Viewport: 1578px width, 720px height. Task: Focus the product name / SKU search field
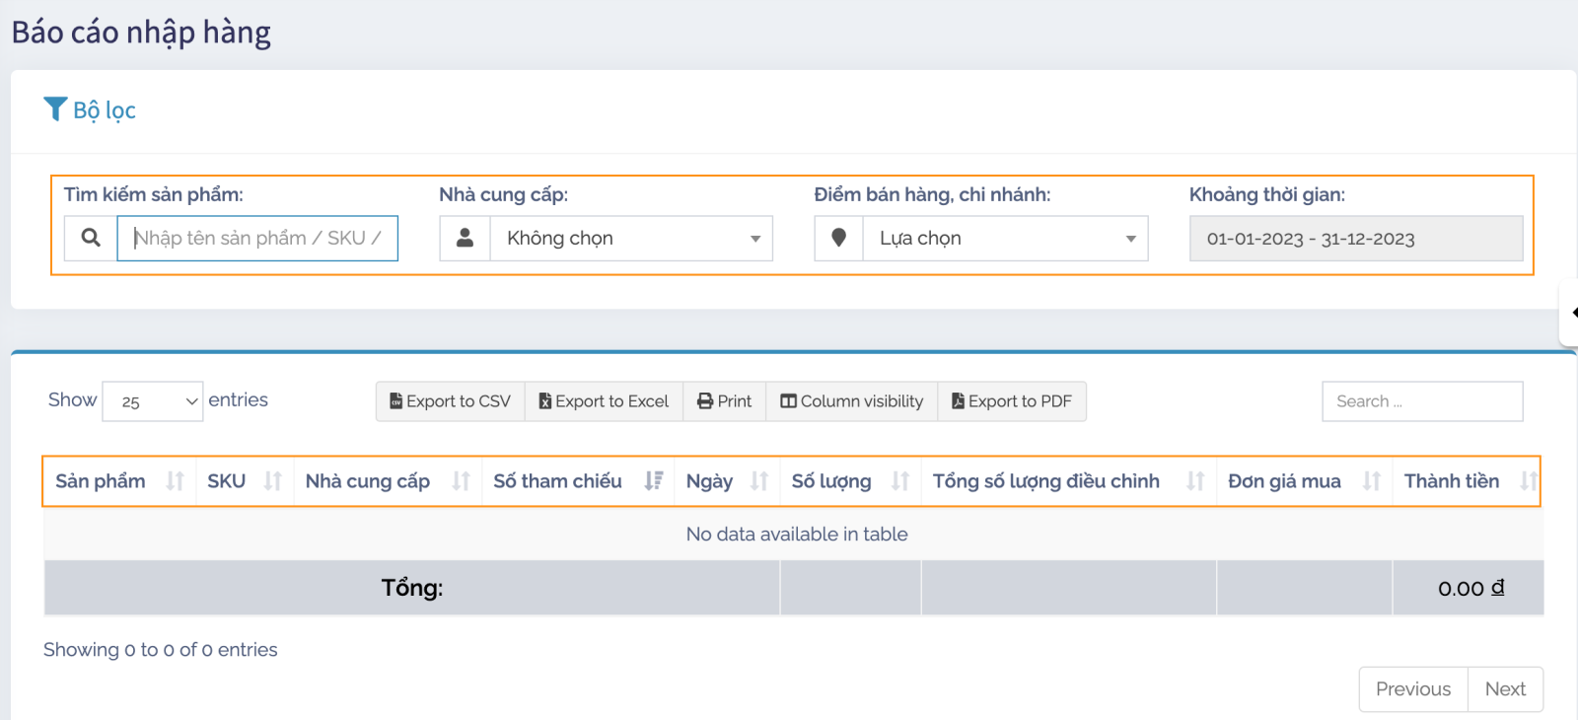point(257,239)
